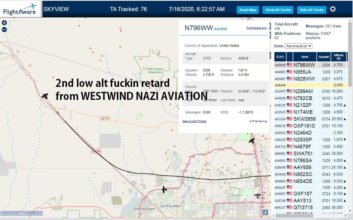Select the gray aircraft icon near exit 215B
Viewport: 353px width, 220px height.
(258, 196)
